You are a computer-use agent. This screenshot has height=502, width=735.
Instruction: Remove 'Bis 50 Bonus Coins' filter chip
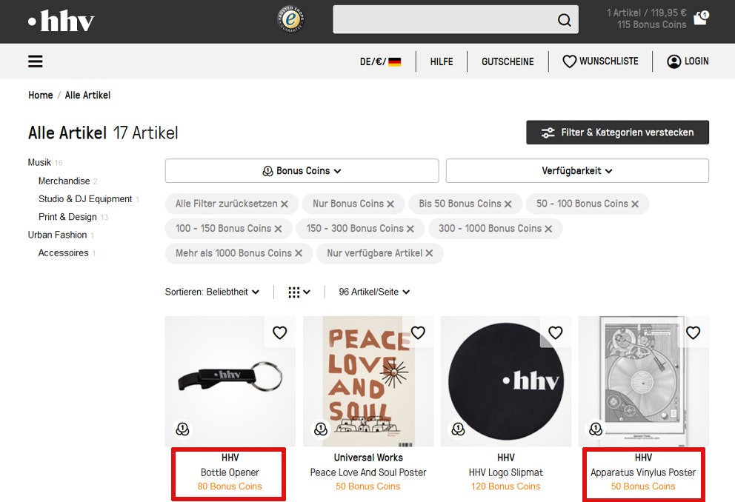[x=508, y=204]
